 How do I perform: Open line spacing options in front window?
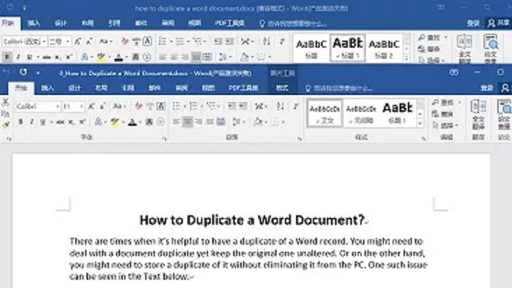(237, 122)
